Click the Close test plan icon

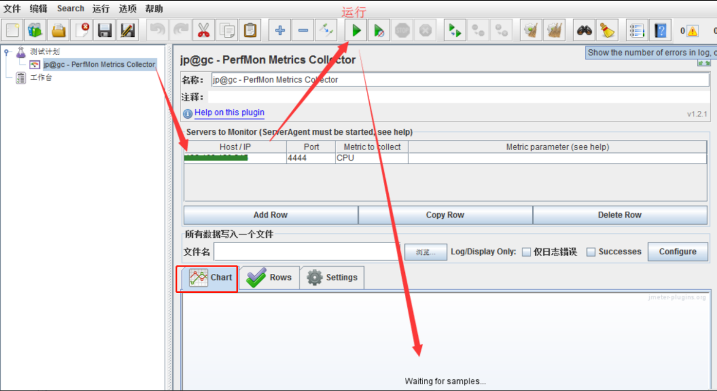[82, 30]
